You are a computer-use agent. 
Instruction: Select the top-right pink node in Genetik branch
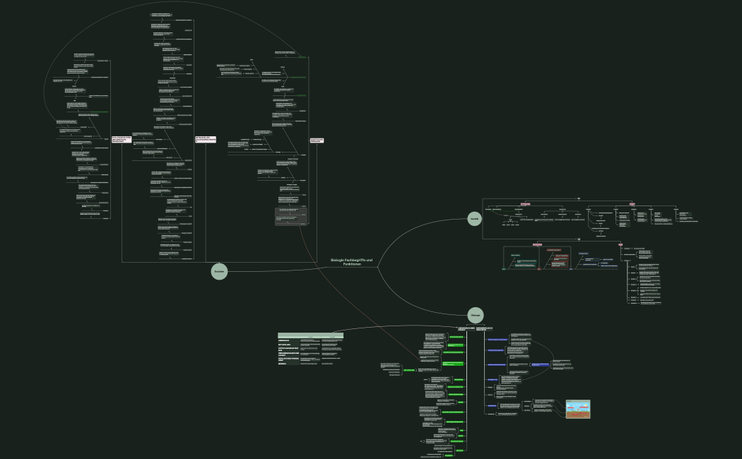click(x=632, y=203)
